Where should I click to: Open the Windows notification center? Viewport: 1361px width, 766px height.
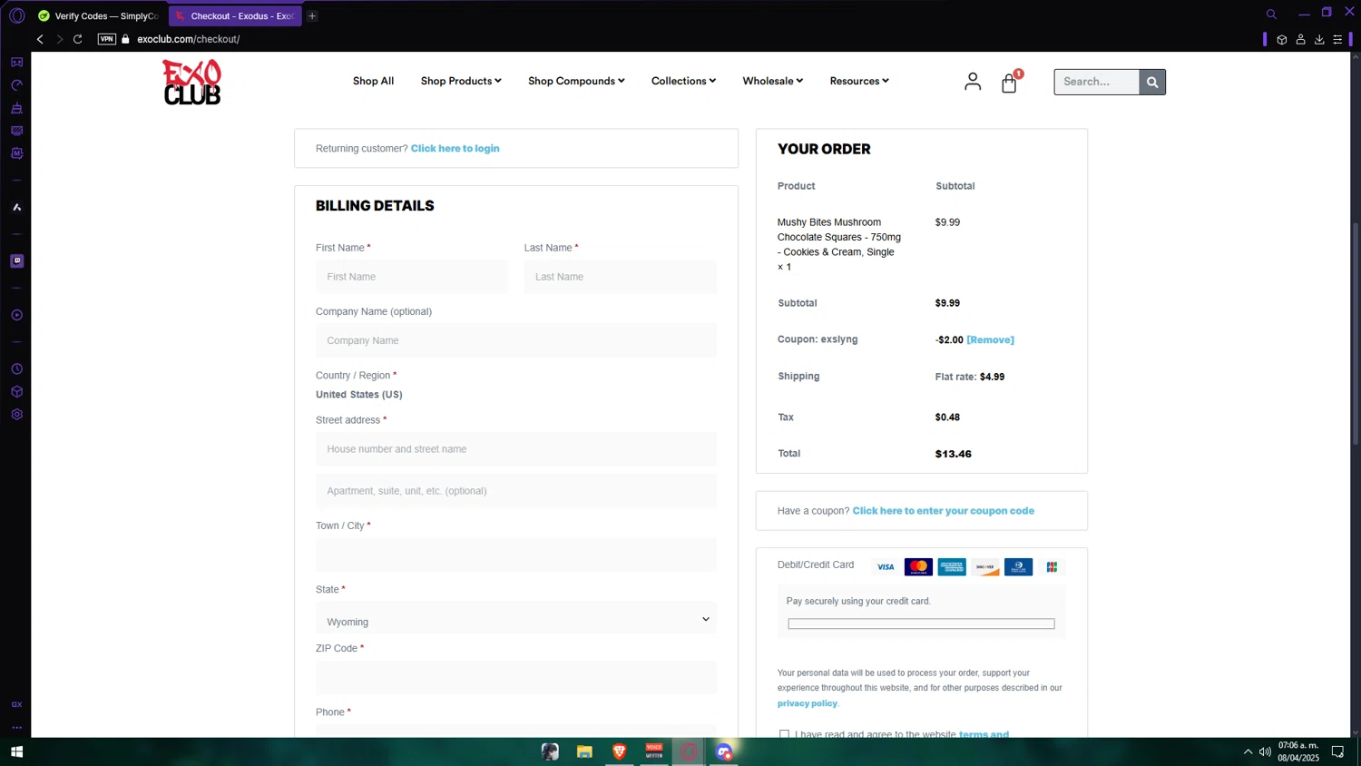point(1337,751)
